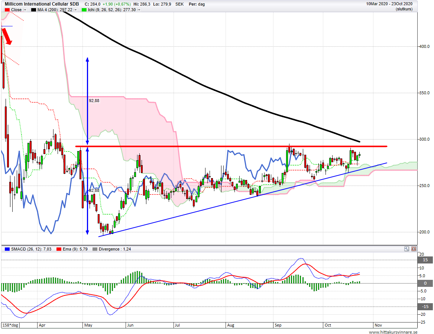
Task: Click the highlighted 0 level on MACD axis
Action: point(425,283)
